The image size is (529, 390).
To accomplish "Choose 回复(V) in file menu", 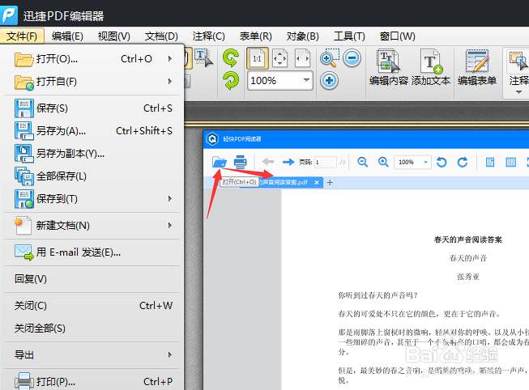I will coord(92,279).
